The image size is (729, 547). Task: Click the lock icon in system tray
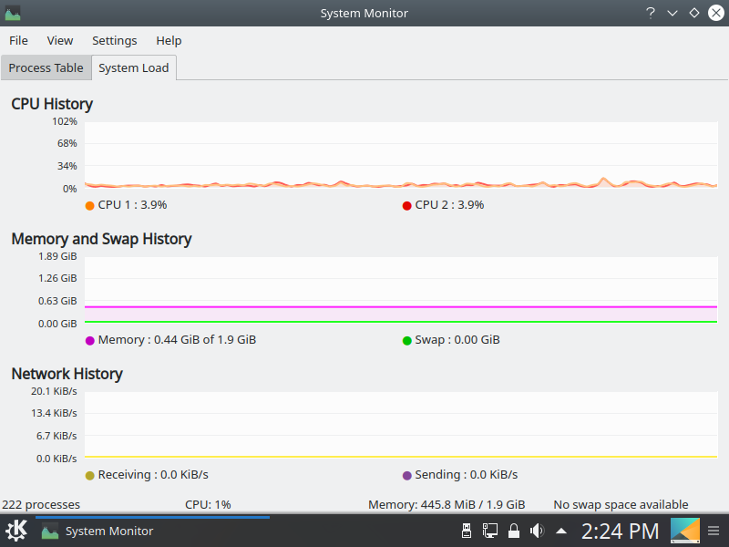click(x=514, y=531)
